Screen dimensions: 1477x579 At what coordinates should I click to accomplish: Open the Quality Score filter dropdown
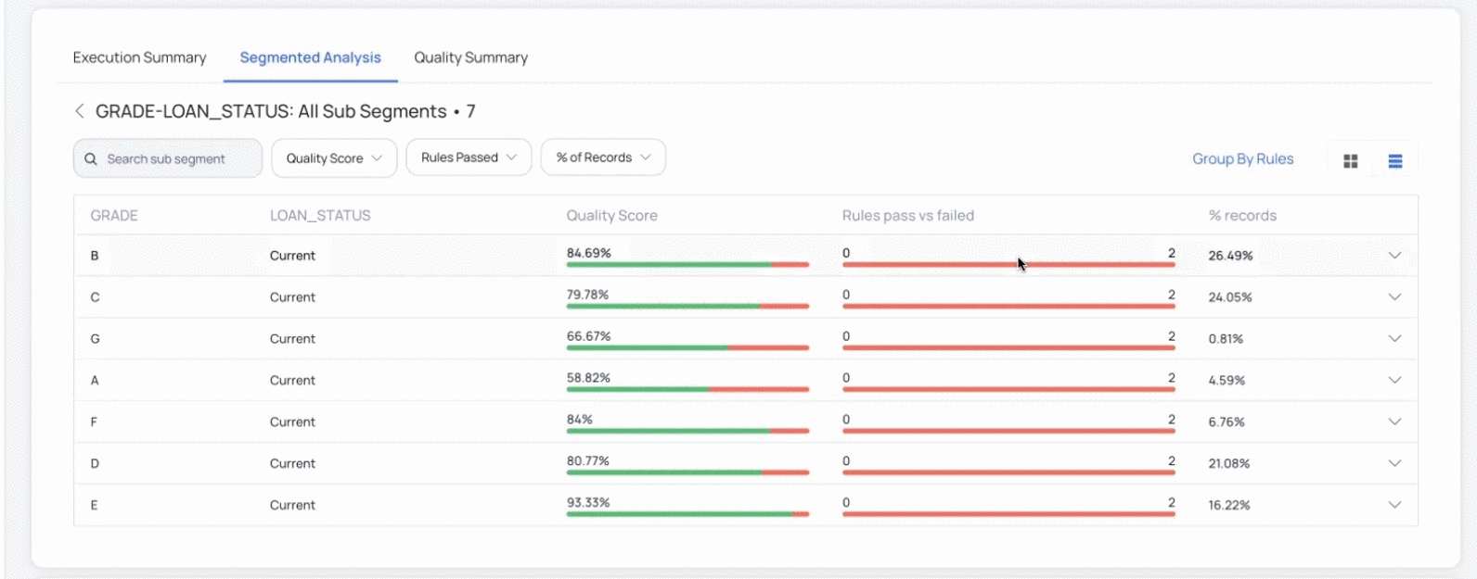334,158
